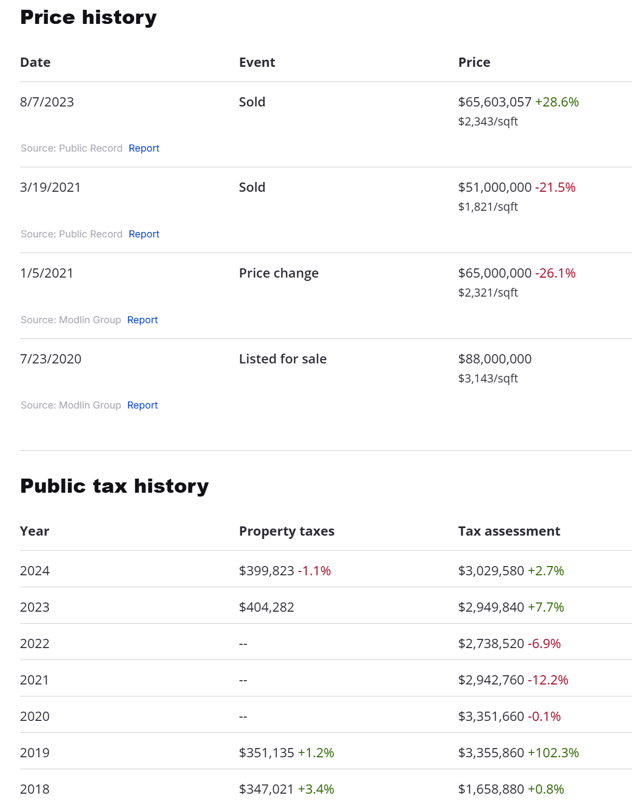Screen dimensions: 632x804
Task: Click the Event column header
Action: coord(257,62)
